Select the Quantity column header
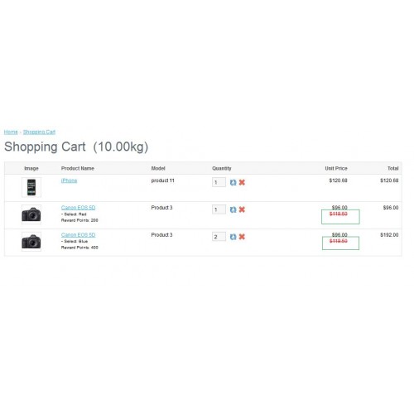This screenshot has height=414, width=414. 222,168
